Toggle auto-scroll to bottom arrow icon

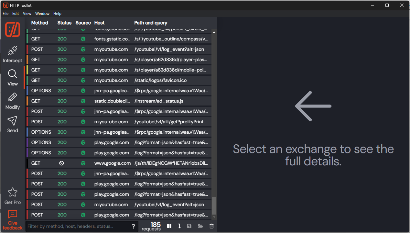click(x=179, y=226)
